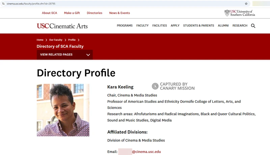The image size is (270, 155).
Task: Open the Alumni menu
Action: [x=223, y=26]
